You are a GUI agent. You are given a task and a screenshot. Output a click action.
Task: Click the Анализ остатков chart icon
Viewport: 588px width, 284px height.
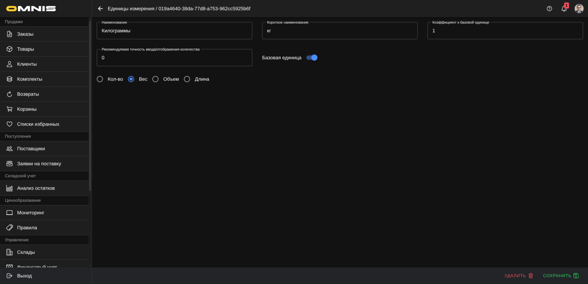pos(9,188)
